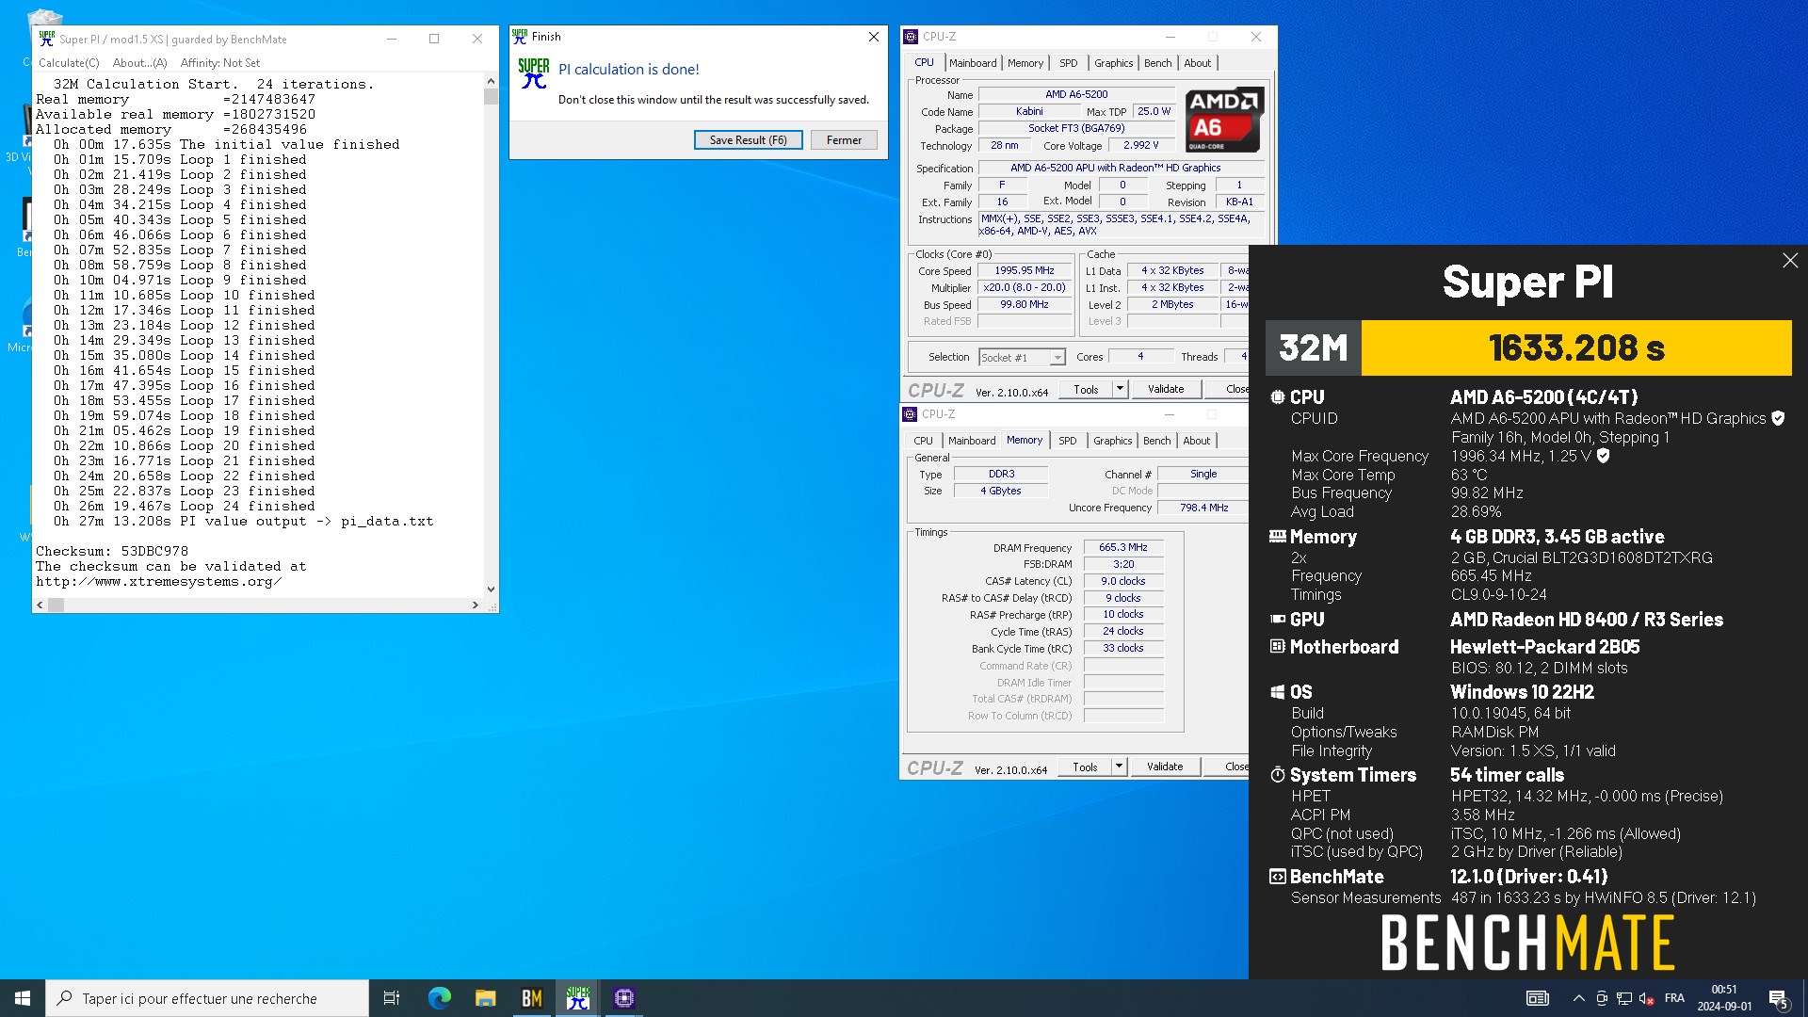
Task: Switch to CPU-Z in the taskbar
Action: pos(623,998)
